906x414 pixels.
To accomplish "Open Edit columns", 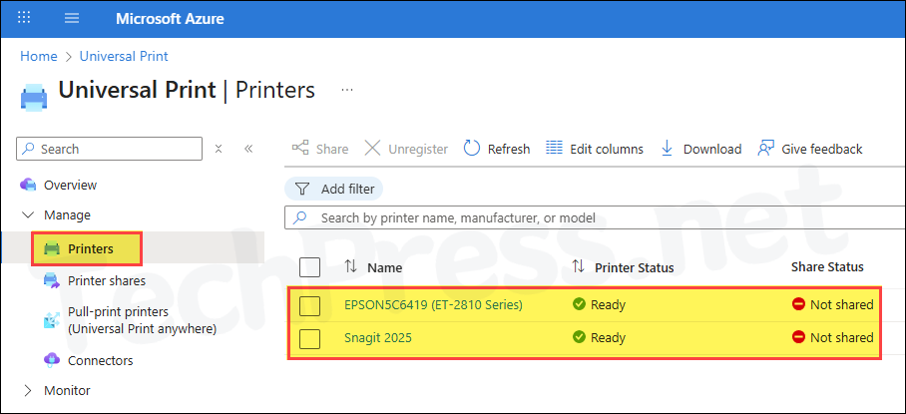I will pos(595,149).
